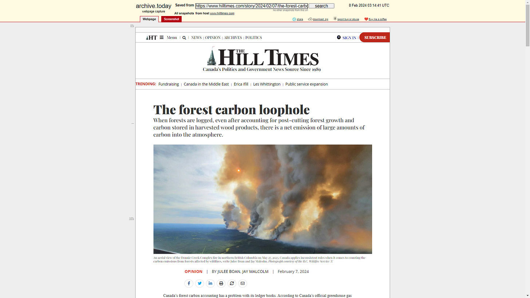Focus the saved-from URL field
Viewport: 530px width, 298px height.
[252, 6]
